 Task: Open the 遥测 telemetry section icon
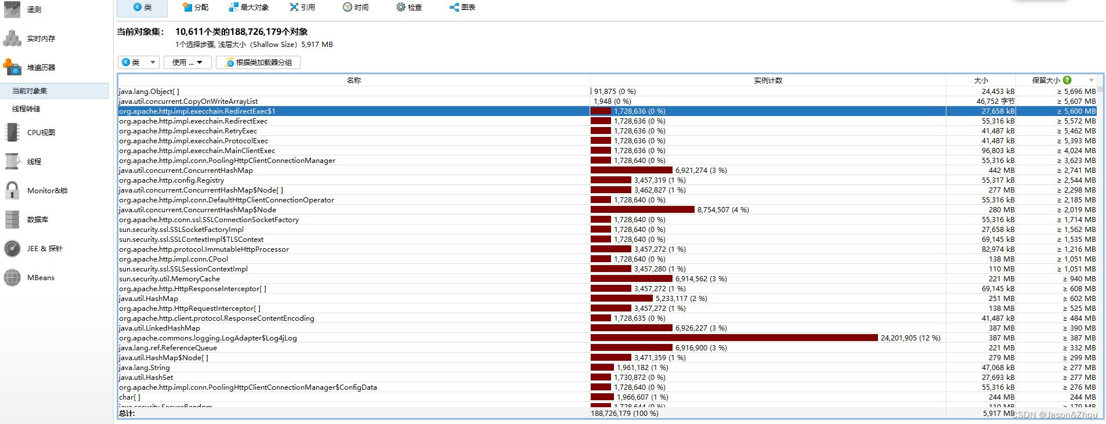click(12, 9)
